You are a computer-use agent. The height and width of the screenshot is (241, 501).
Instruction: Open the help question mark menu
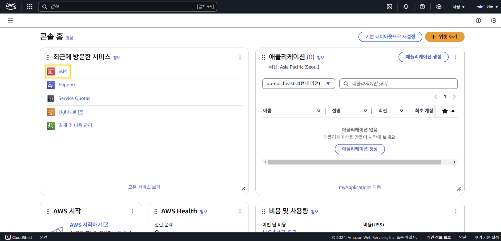(422, 7)
